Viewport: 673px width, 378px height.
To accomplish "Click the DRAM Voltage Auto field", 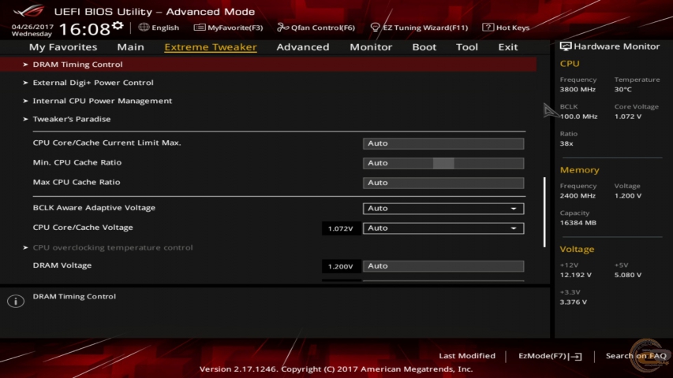I will [443, 265].
